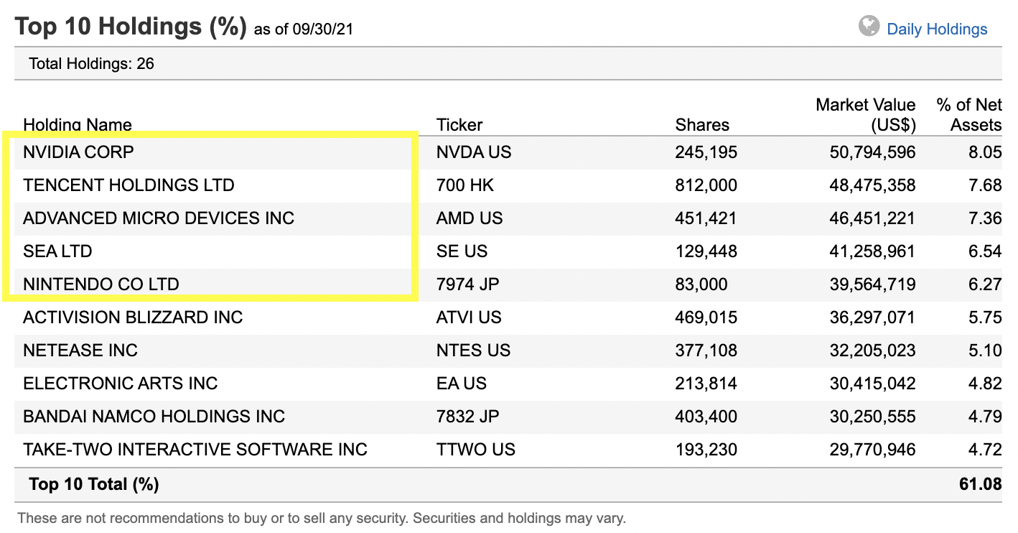Select NINTENDO CO LTD in the table

click(x=101, y=284)
